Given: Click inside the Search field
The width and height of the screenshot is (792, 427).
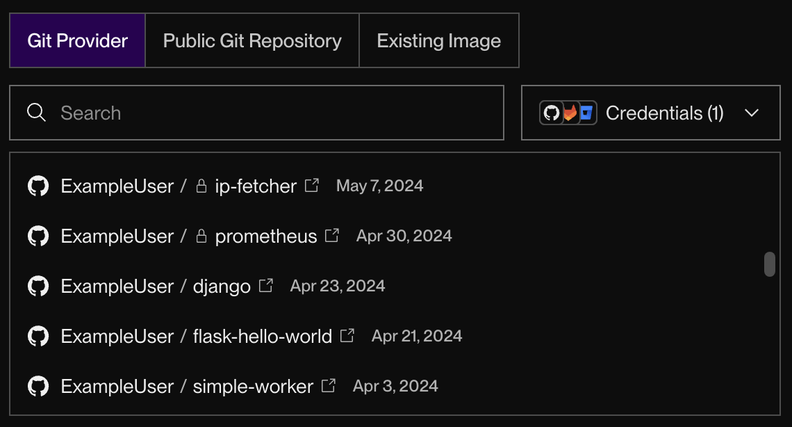Looking at the screenshot, I should pos(208,112).
